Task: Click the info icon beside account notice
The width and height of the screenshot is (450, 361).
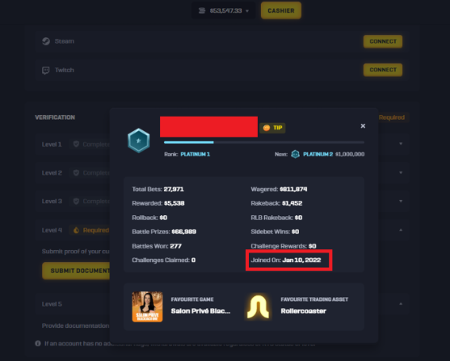Action: (38, 343)
